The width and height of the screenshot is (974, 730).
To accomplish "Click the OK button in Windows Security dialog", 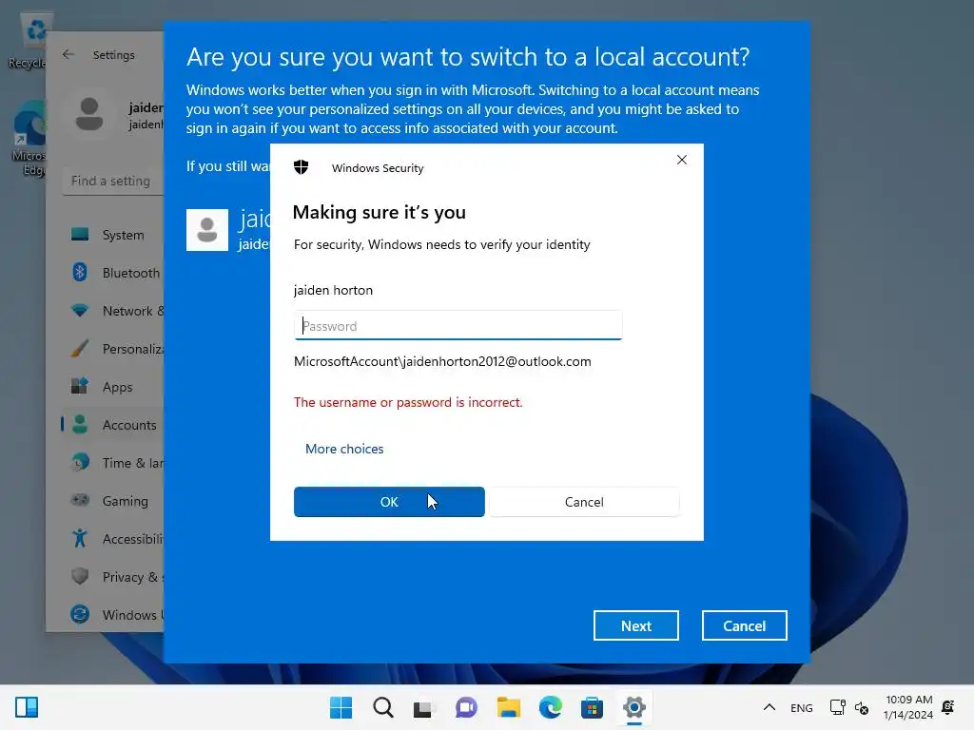I will (x=389, y=502).
